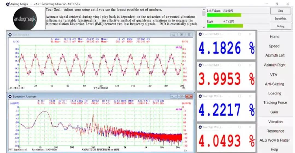Close the Spectrum Analyzer window
The width and height of the screenshot is (295, 153).
[x=189, y=96]
